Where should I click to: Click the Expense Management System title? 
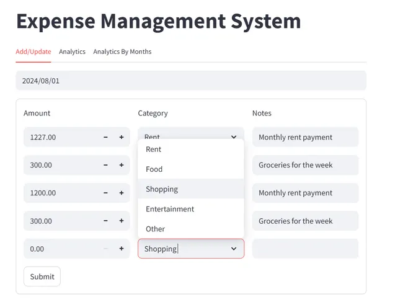pos(159,21)
